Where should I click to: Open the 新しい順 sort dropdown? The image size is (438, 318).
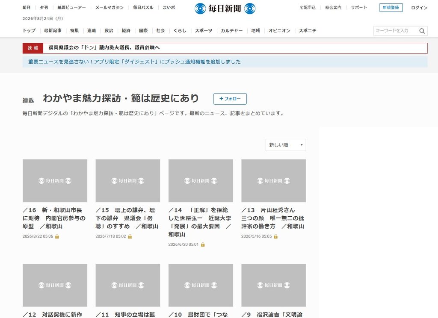point(286,145)
